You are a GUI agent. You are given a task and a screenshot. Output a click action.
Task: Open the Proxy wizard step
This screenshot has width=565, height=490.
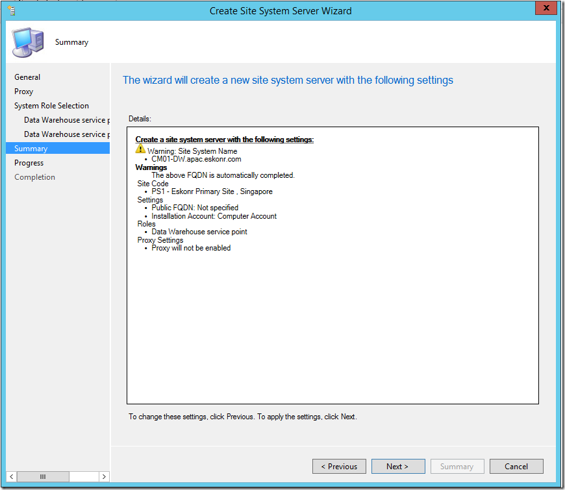23,92
